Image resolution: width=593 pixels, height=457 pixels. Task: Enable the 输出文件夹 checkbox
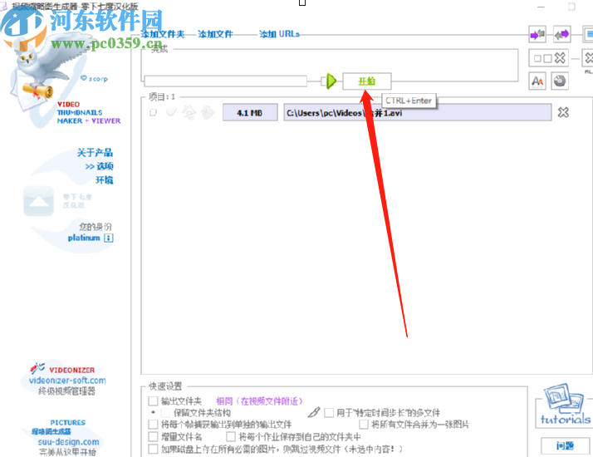153,400
